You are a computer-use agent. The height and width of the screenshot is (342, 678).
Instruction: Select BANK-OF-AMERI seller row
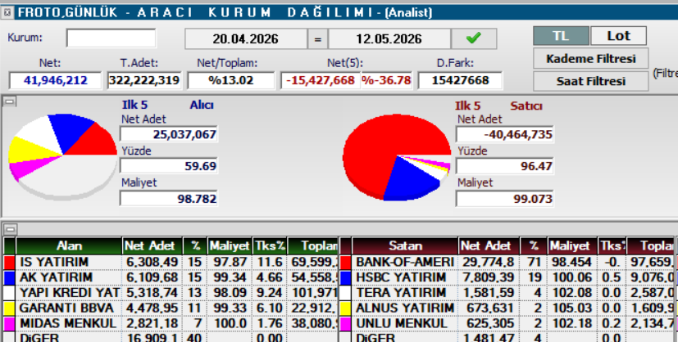tap(507, 262)
